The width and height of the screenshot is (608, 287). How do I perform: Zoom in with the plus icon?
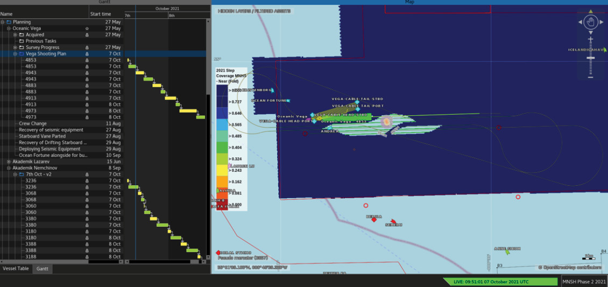tap(591, 39)
